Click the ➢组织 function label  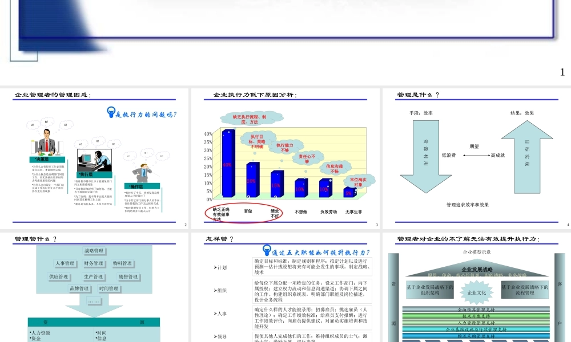coord(220,290)
